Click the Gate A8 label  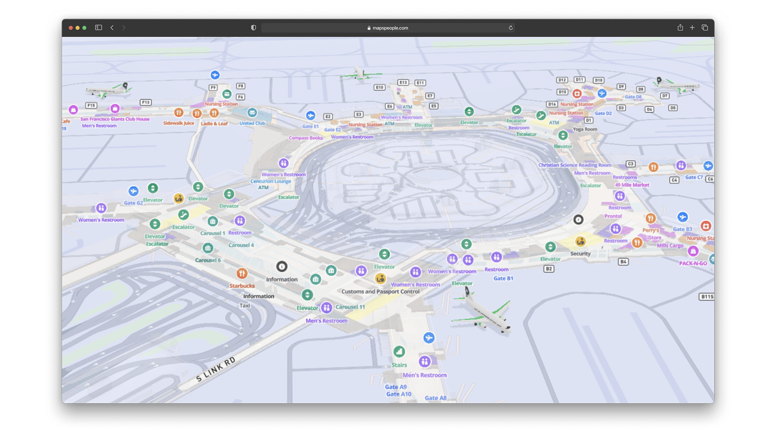436,398
